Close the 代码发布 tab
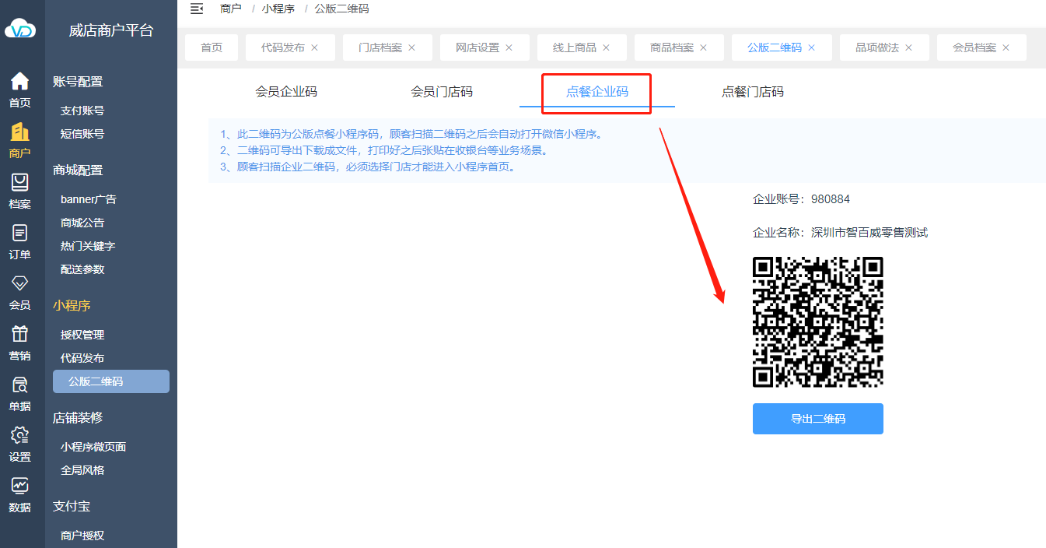 pyautogui.click(x=315, y=47)
